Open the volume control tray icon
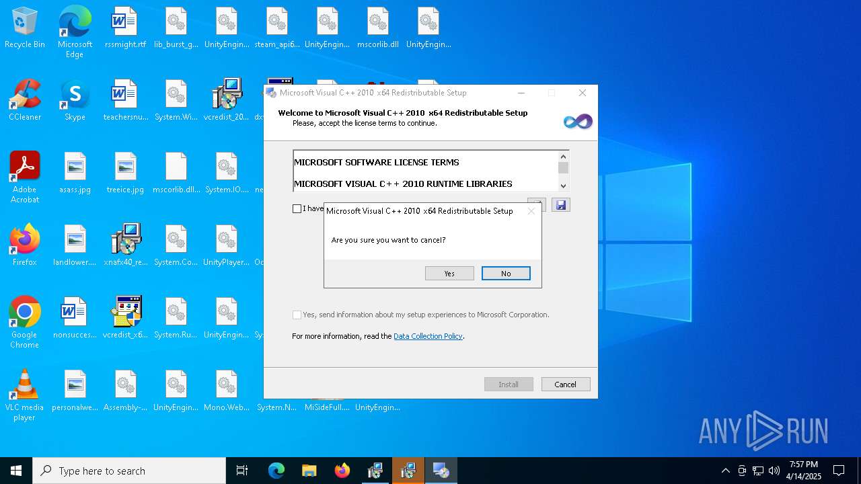This screenshot has width=861, height=484. click(x=774, y=471)
